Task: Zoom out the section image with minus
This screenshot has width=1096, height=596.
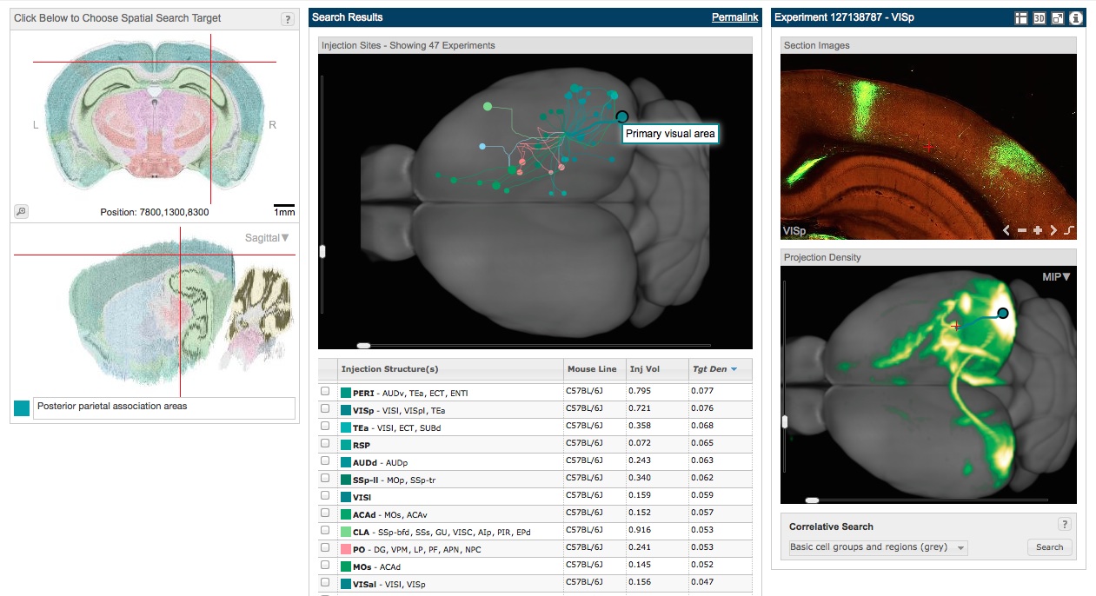Action: 1021,231
